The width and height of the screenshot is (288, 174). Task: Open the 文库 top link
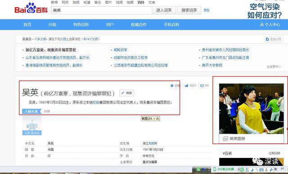point(152,2)
